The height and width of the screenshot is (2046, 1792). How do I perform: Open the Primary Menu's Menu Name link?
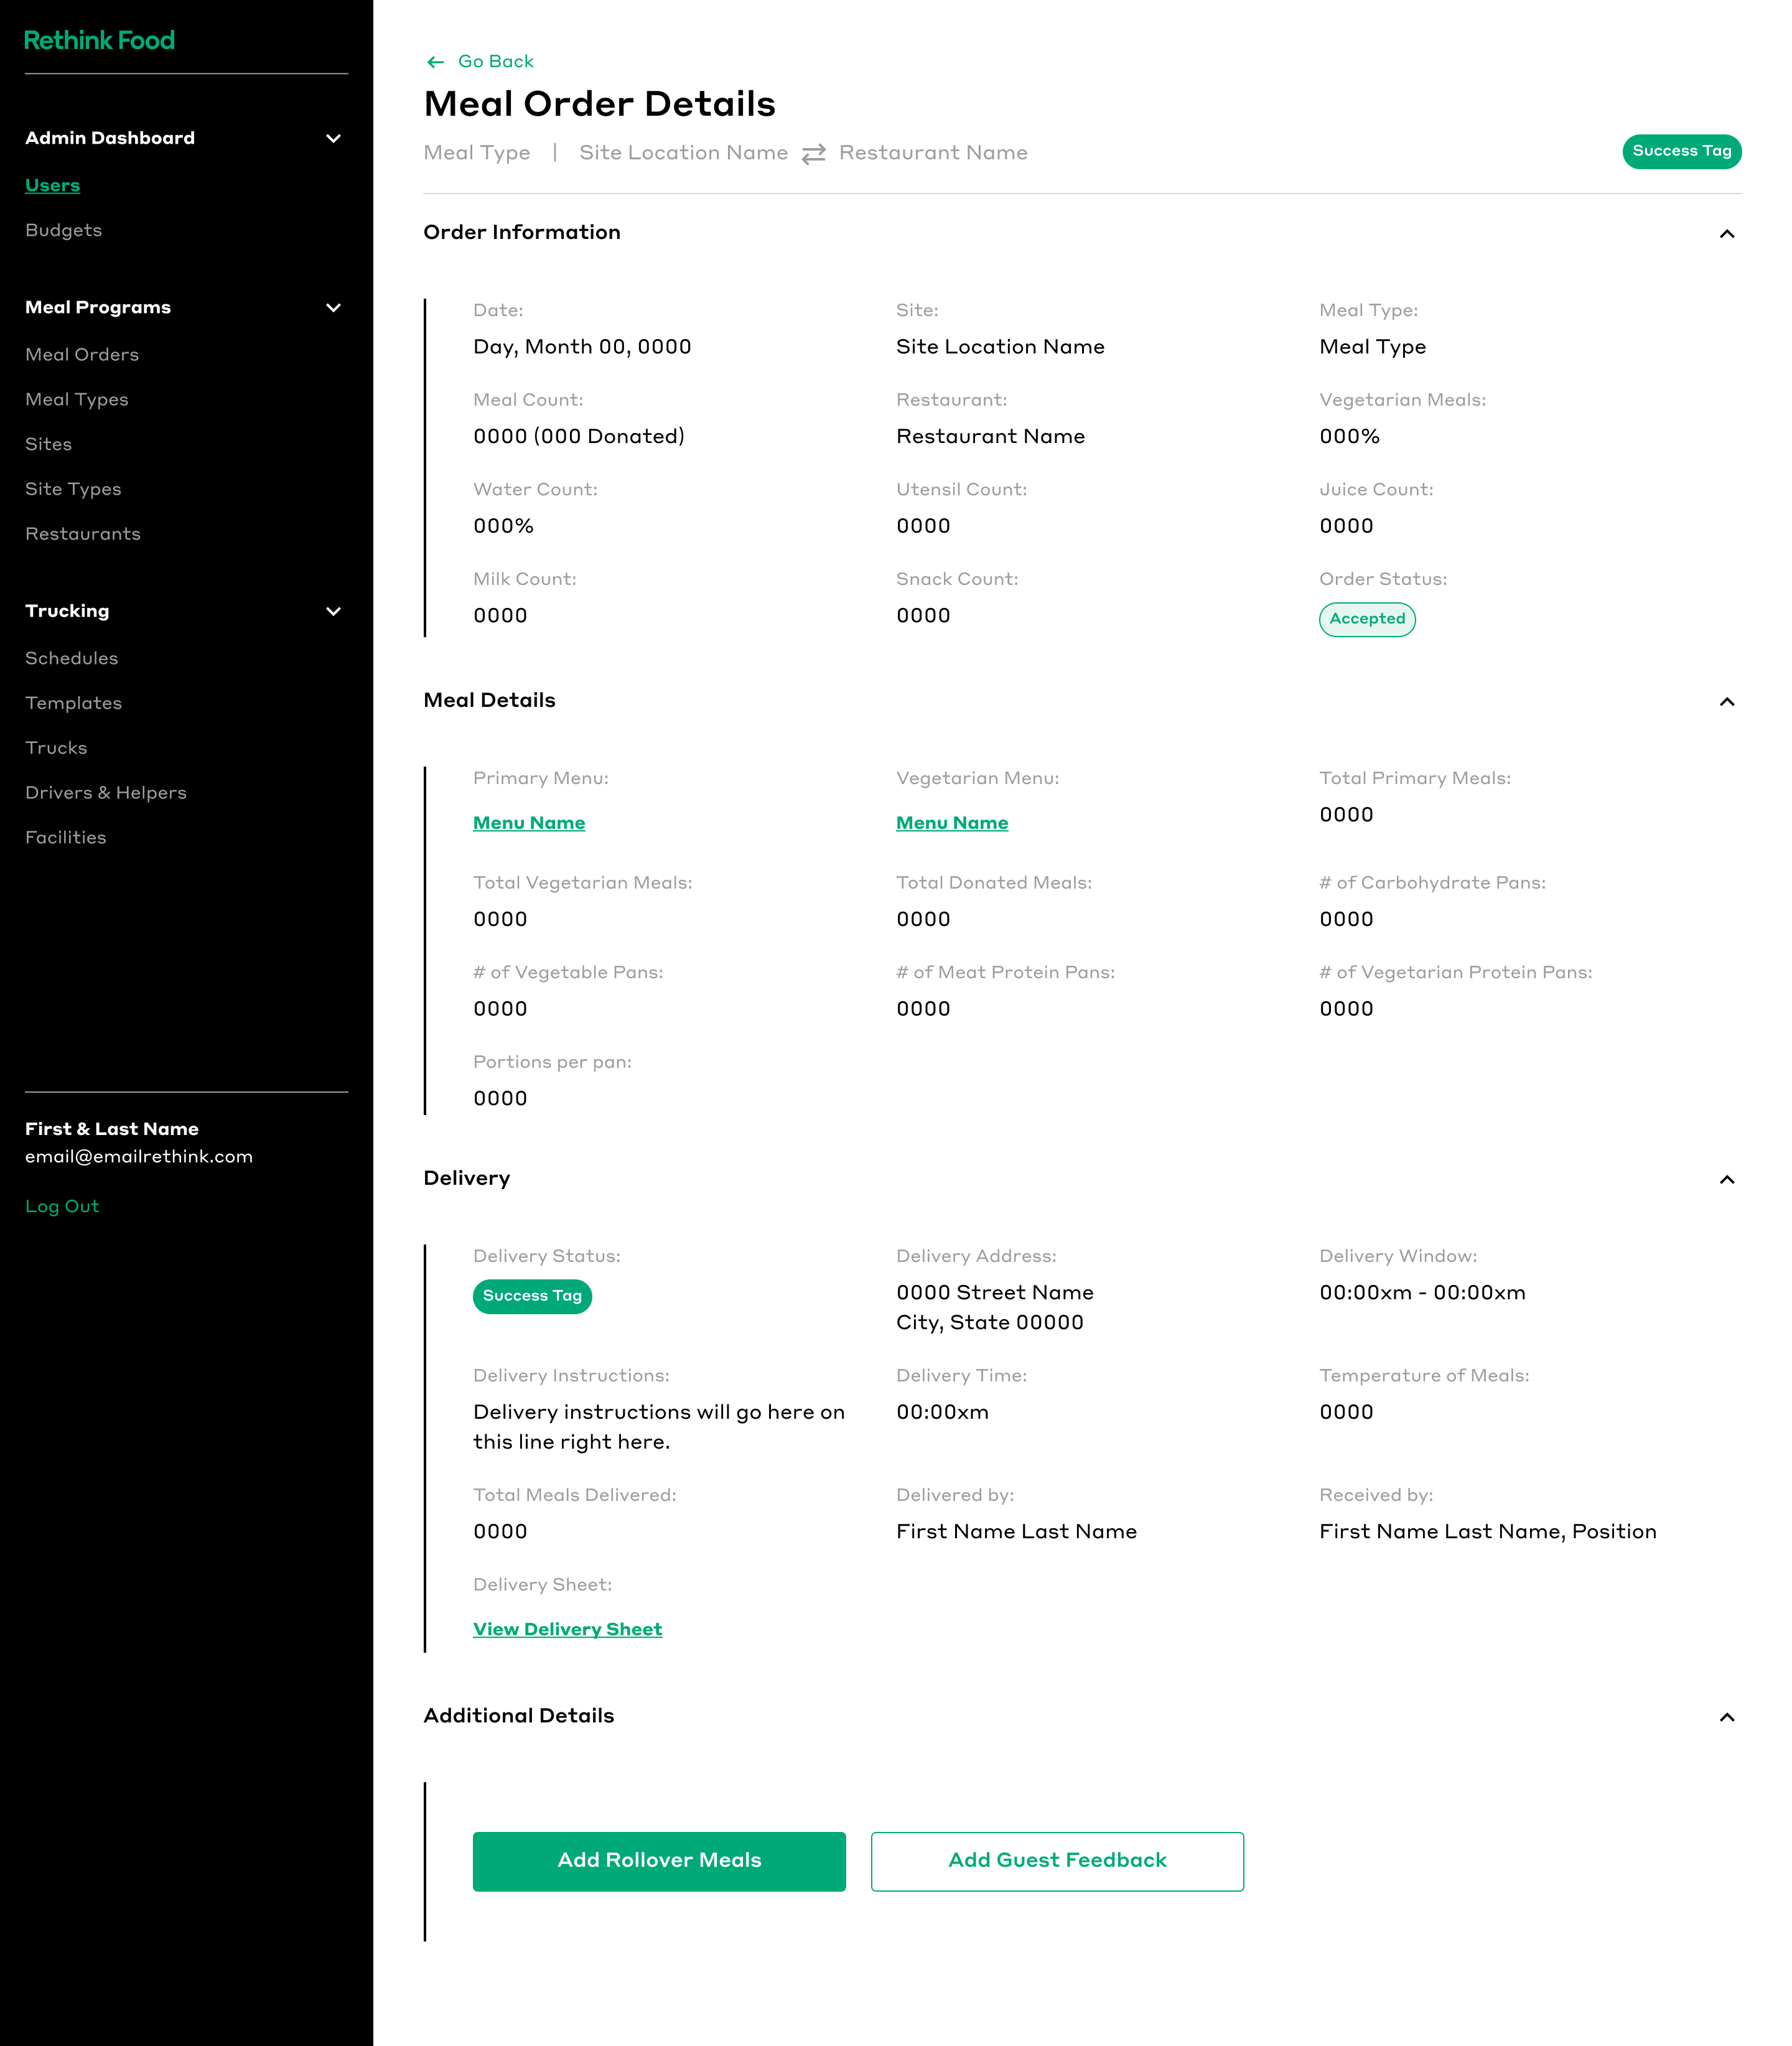tap(529, 823)
